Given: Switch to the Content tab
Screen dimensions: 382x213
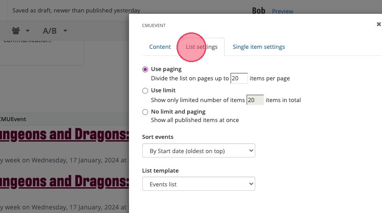Looking at the screenshot, I should pos(160,47).
